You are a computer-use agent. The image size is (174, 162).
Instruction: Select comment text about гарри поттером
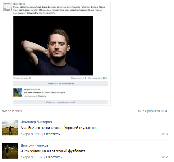44,93
